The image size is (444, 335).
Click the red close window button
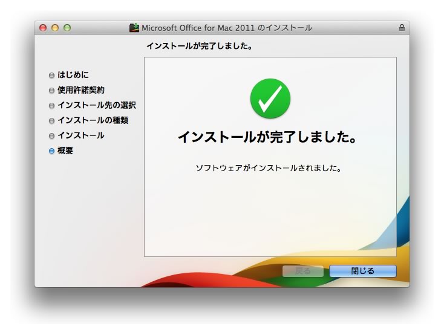[43, 28]
